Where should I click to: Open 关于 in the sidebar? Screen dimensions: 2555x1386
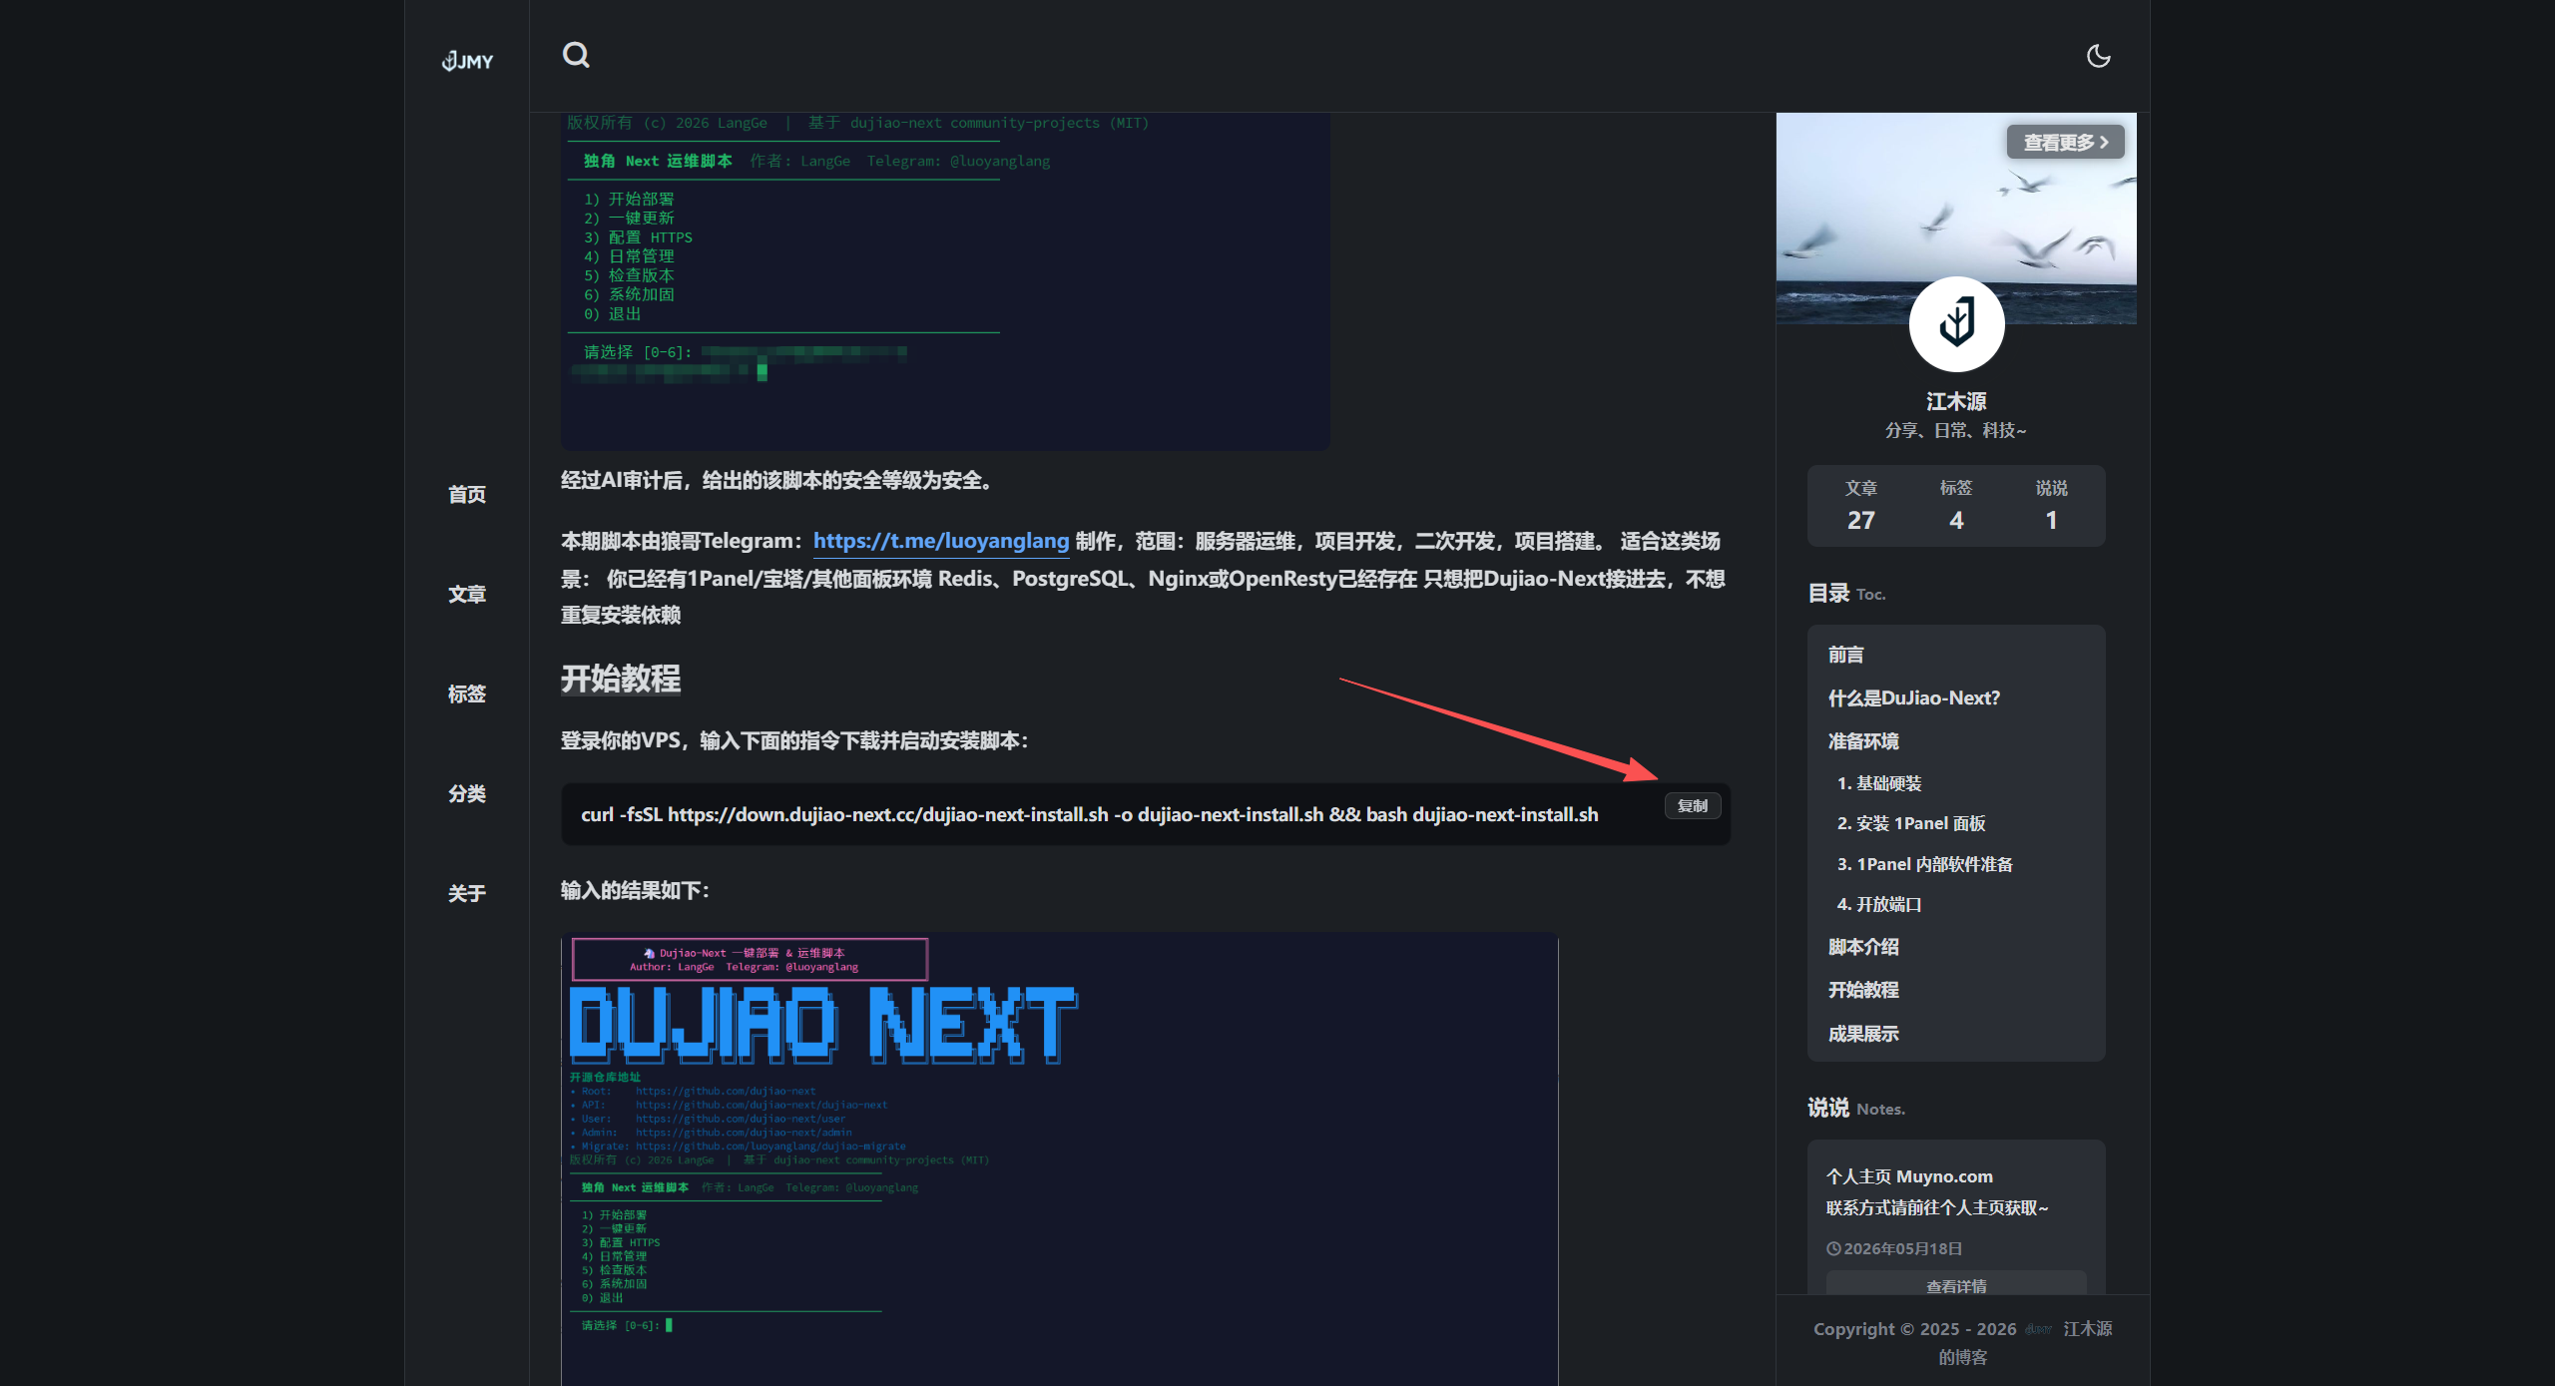[466, 893]
